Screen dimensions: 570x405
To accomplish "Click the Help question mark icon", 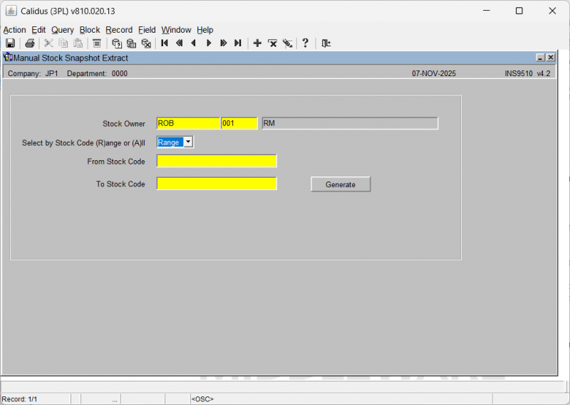I will click(306, 43).
